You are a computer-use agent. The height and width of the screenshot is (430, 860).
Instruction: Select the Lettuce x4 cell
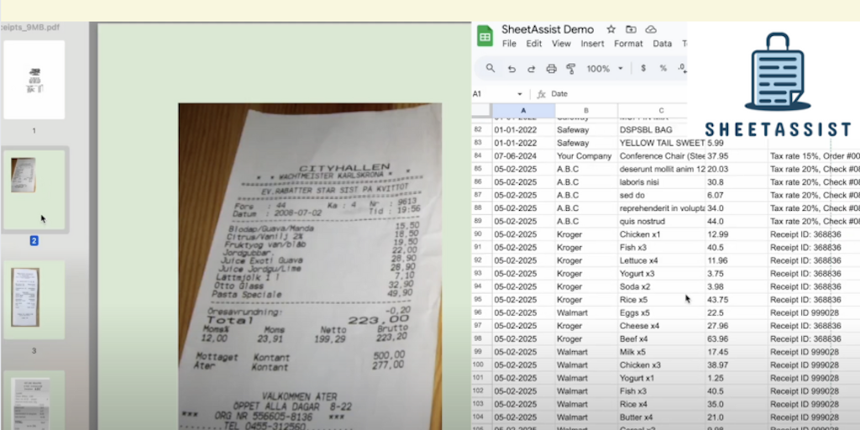tap(662, 260)
